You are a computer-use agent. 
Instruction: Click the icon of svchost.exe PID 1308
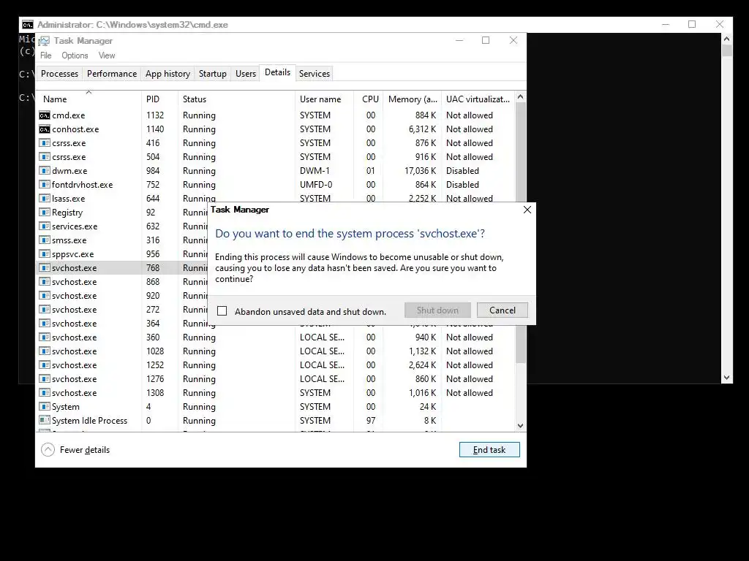coord(45,392)
